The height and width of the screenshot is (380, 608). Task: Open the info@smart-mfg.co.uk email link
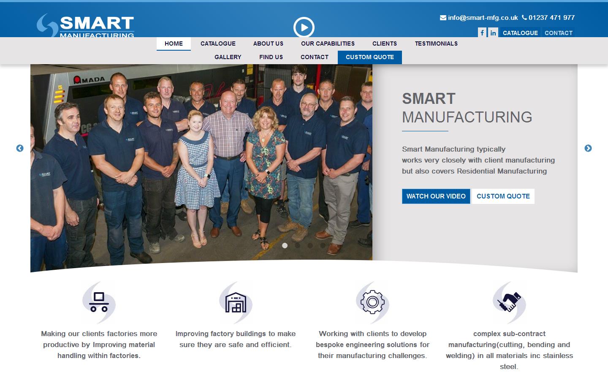pos(483,17)
